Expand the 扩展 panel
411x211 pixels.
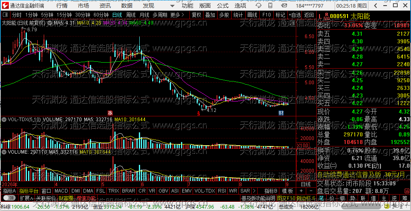pos(26,198)
